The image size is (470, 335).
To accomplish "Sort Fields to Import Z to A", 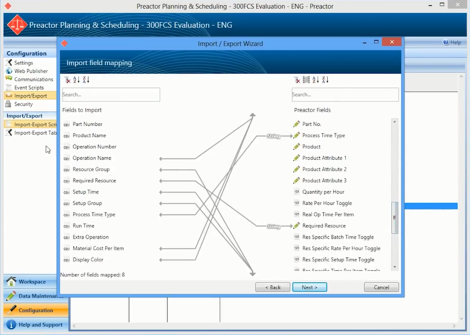I will point(86,80).
